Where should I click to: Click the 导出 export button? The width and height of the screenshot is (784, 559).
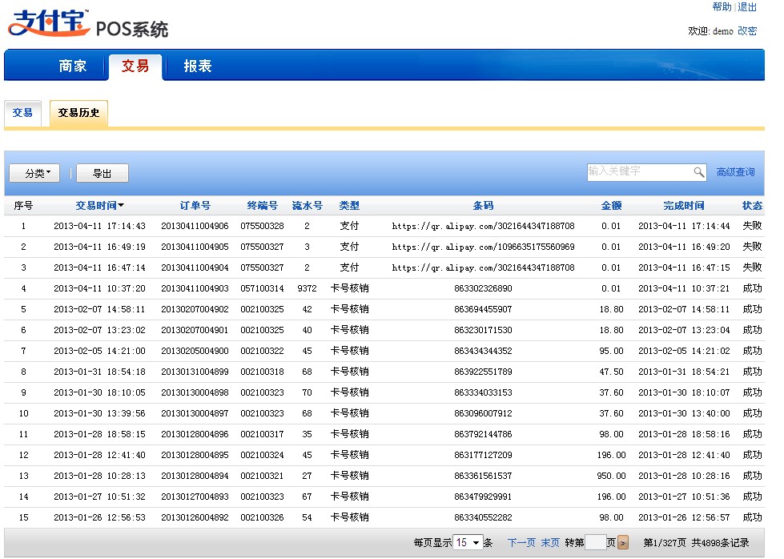coord(103,173)
